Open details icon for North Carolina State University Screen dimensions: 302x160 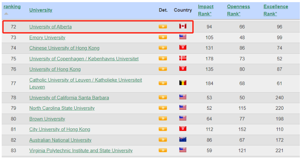pyautogui.click(x=163, y=108)
